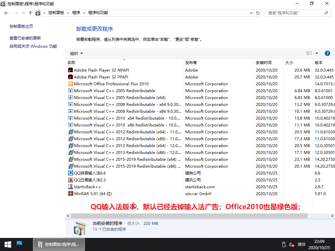This screenshot has height=251, width=335.
Task: Sort by 发布者 column header
Action: coord(218,62)
